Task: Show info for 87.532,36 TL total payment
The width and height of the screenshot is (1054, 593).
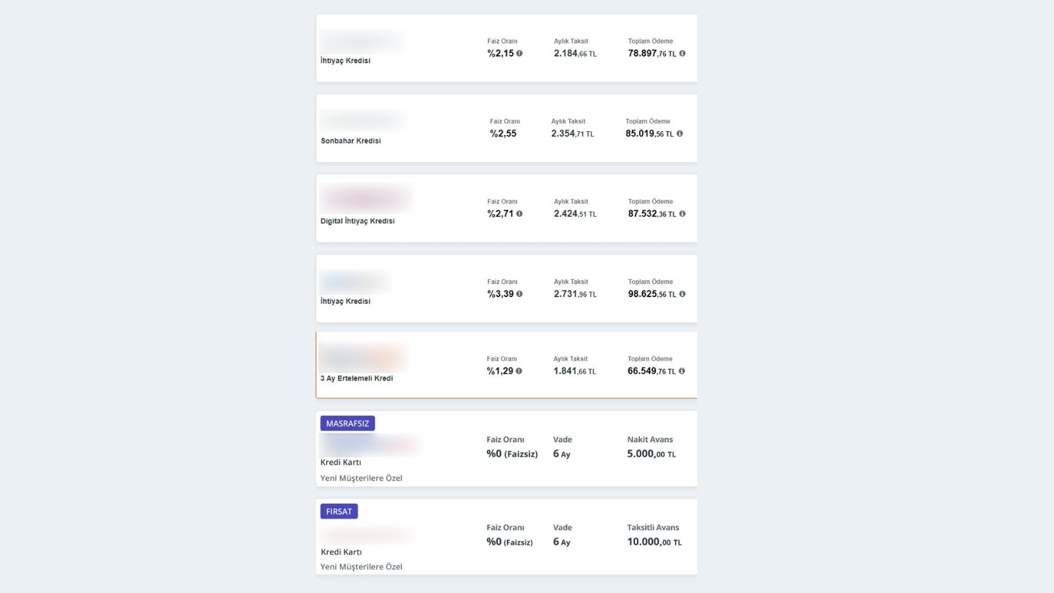Action: pyautogui.click(x=682, y=213)
